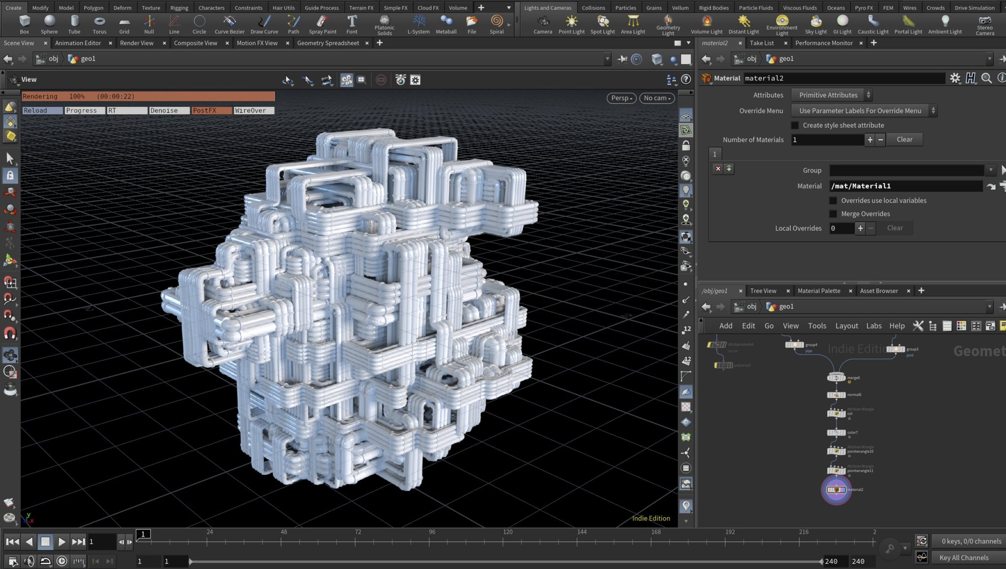Toggle Denoise in the render view
This screenshot has height=569, width=1006.
click(x=168, y=110)
